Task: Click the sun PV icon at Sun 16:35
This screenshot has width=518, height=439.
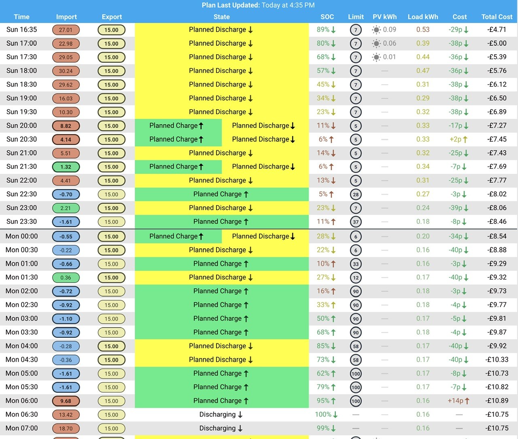Action: click(x=376, y=30)
